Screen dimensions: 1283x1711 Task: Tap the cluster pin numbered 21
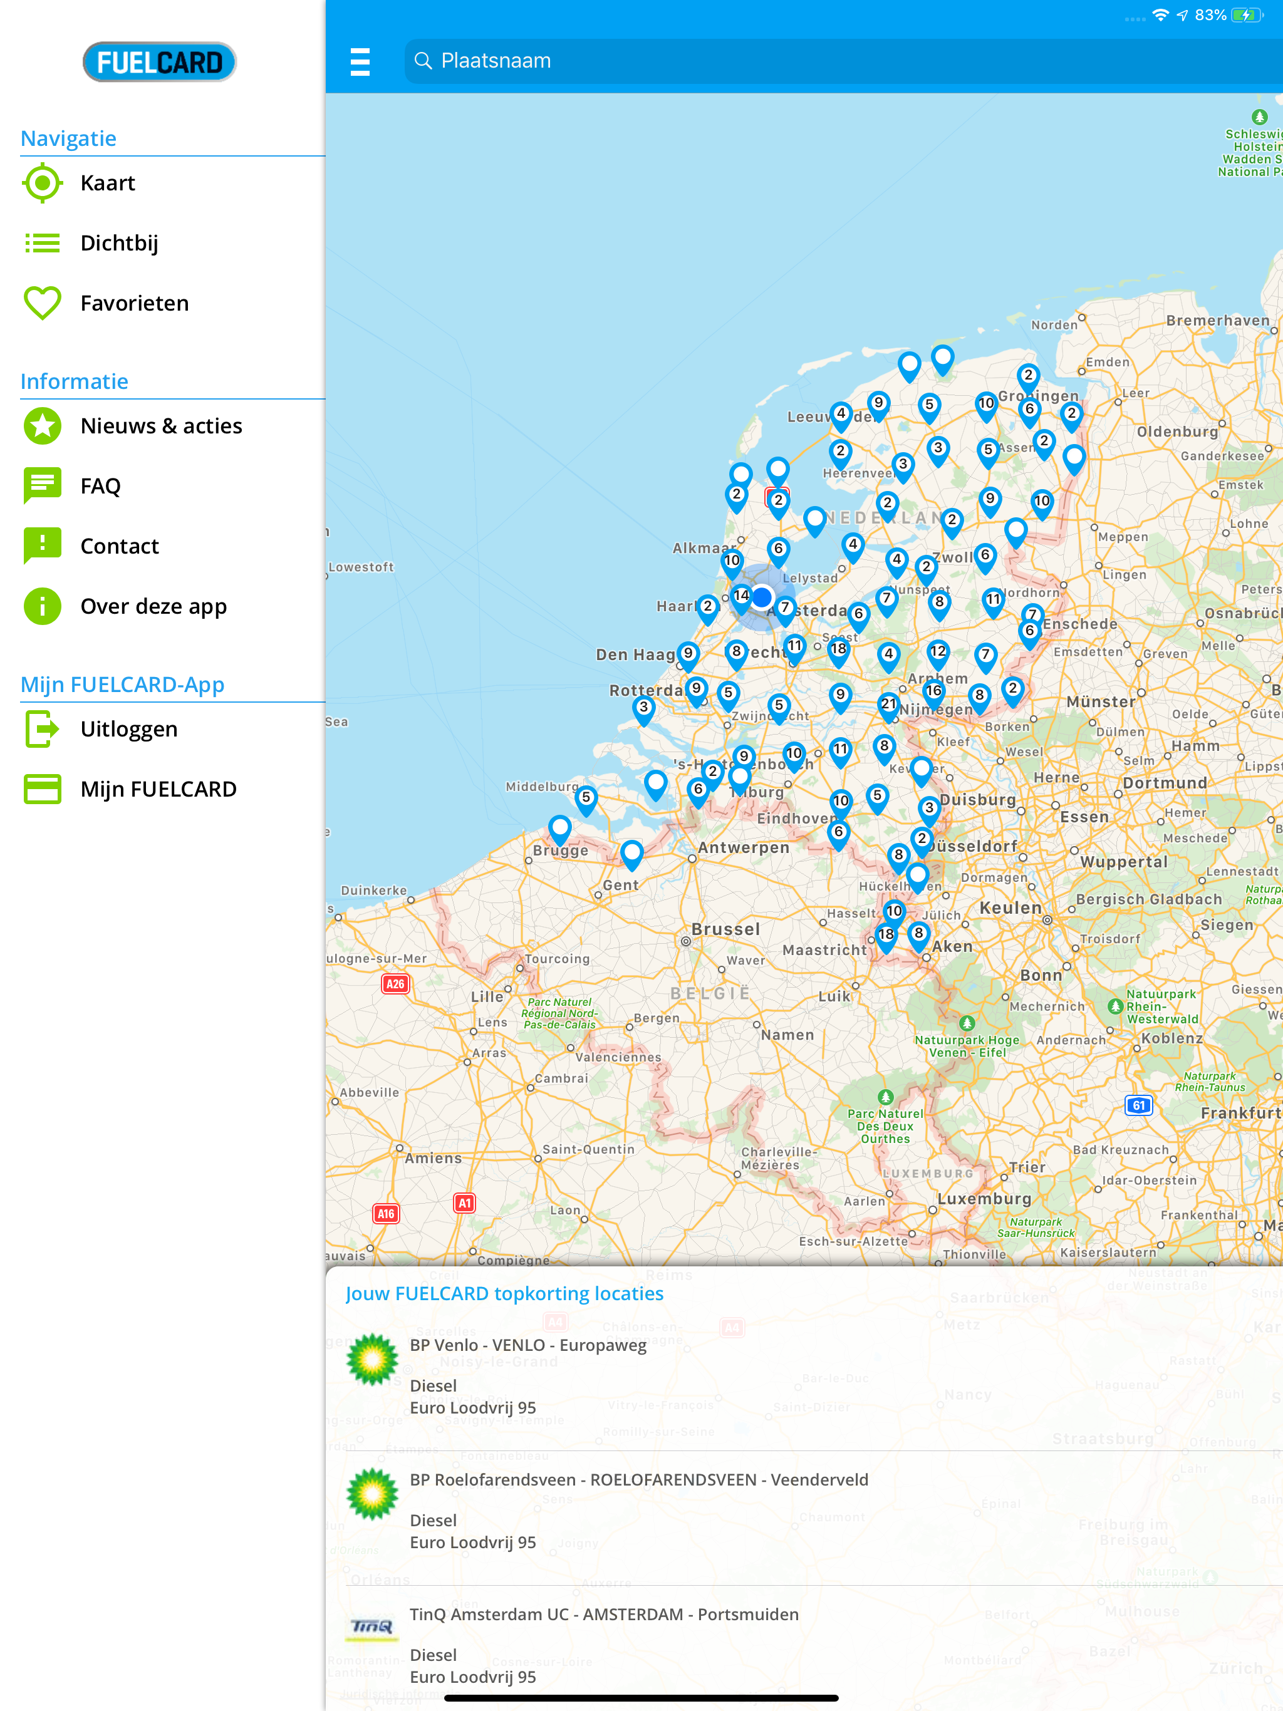tap(888, 707)
